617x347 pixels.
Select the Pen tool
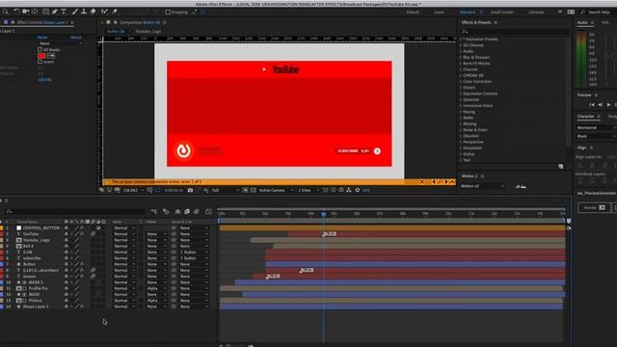[x=55, y=12]
